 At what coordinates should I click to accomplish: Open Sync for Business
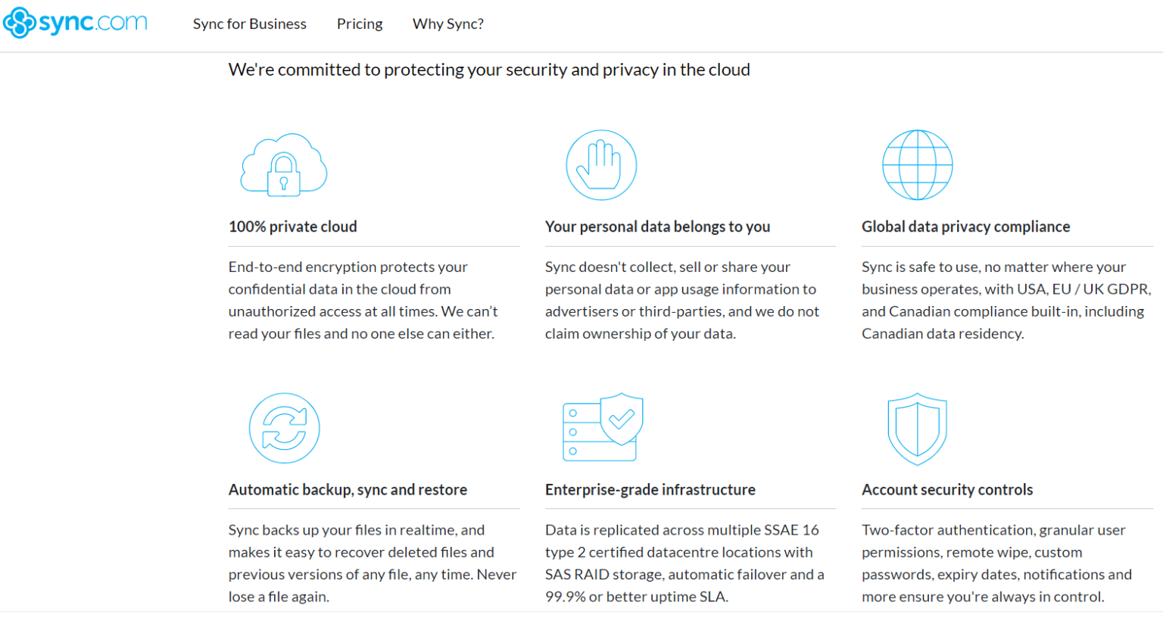[x=250, y=23]
